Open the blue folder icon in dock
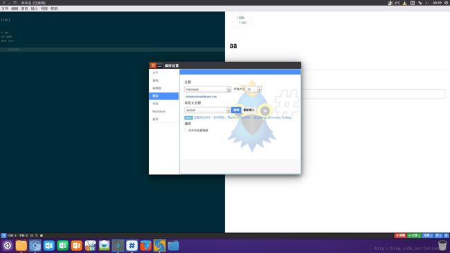450x253 pixels. pyautogui.click(x=173, y=245)
